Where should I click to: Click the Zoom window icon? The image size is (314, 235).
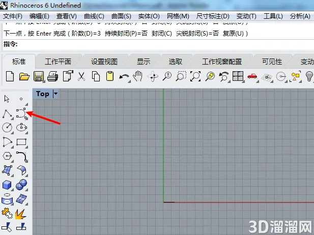click(x=181, y=76)
